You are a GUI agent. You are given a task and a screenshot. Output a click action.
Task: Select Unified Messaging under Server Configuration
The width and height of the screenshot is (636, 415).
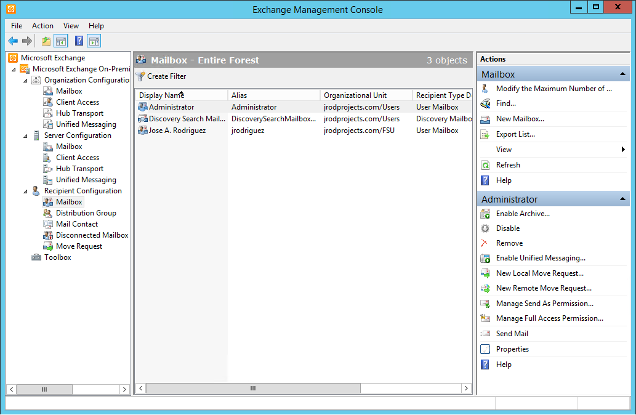[x=86, y=180]
